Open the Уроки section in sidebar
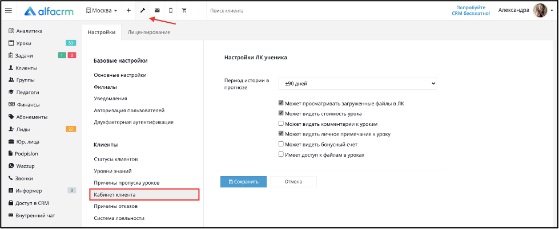 click(24, 43)
